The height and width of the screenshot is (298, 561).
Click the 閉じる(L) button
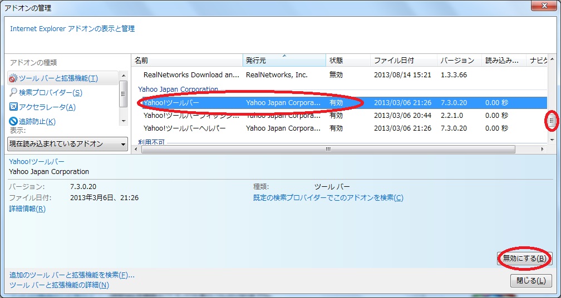[x=531, y=281]
